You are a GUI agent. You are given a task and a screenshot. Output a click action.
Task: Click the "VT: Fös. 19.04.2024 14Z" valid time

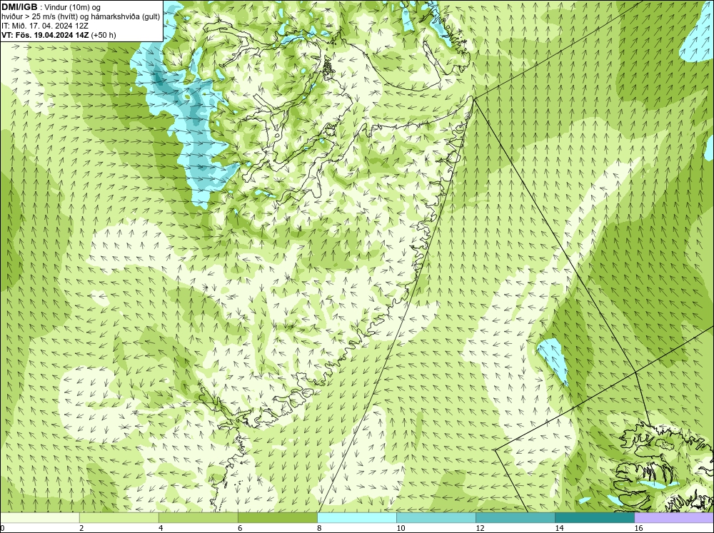tap(46, 35)
